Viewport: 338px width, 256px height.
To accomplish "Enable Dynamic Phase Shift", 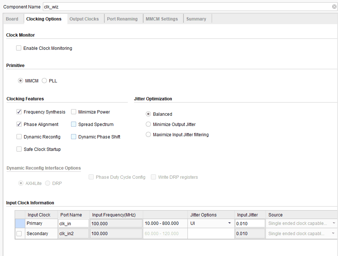I will [x=74, y=137].
